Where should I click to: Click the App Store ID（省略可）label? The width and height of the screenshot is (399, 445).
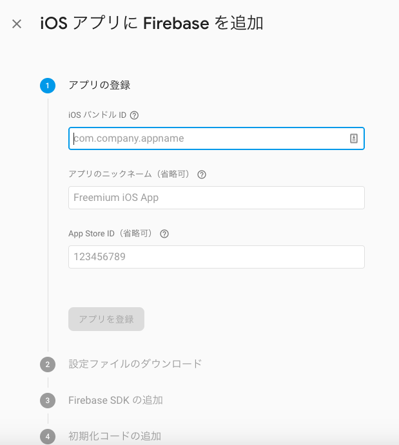[112, 234]
